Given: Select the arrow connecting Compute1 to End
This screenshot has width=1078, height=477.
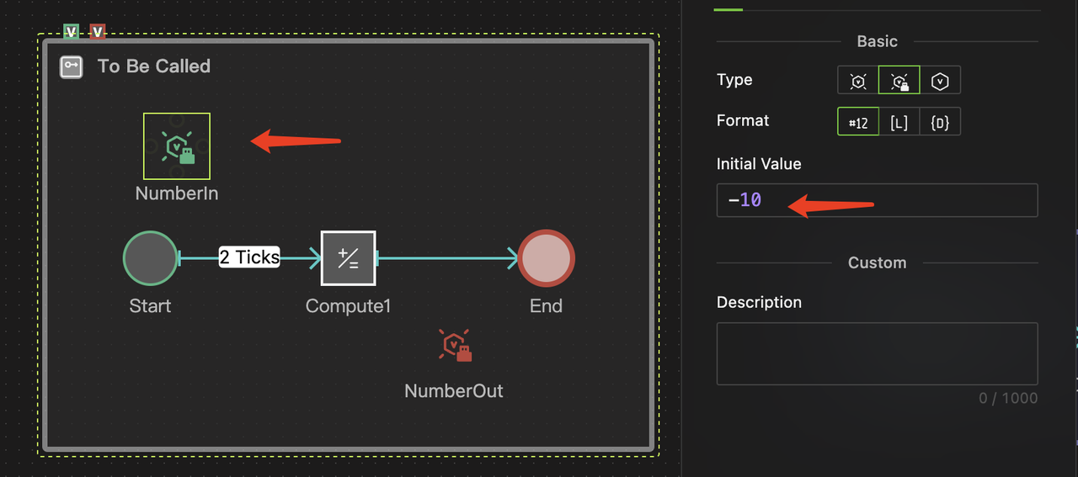Looking at the screenshot, I should (x=446, y=258).
